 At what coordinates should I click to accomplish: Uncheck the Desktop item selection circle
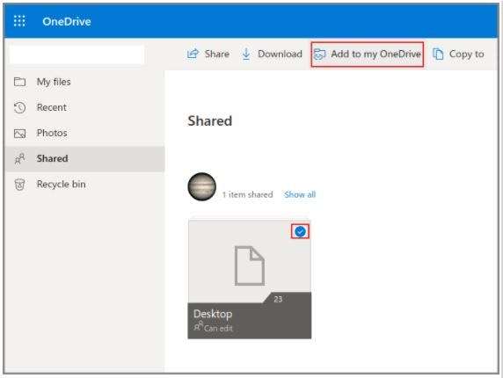pos(300,231)
